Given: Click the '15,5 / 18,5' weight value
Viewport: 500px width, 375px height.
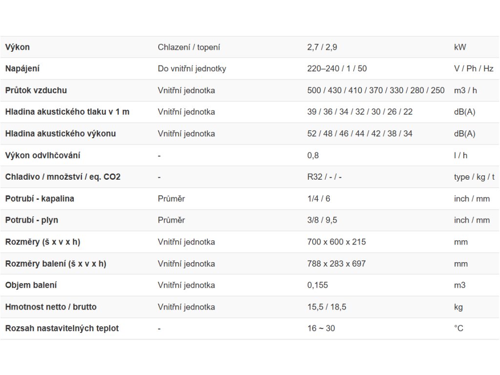Looking at the screenshot, I should (x=327, y=307).
